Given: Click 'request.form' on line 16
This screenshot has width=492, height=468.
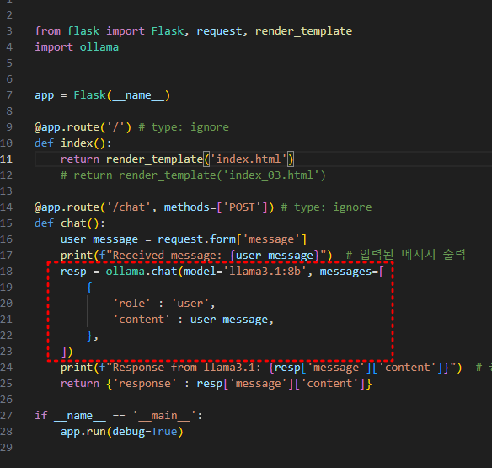Looking at the screenshot, I should tap(196, 239).
